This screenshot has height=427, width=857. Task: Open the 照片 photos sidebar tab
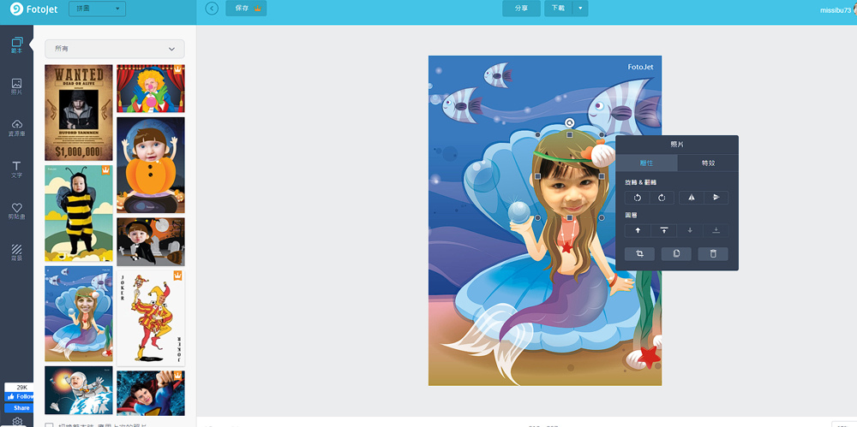(16, 86)
